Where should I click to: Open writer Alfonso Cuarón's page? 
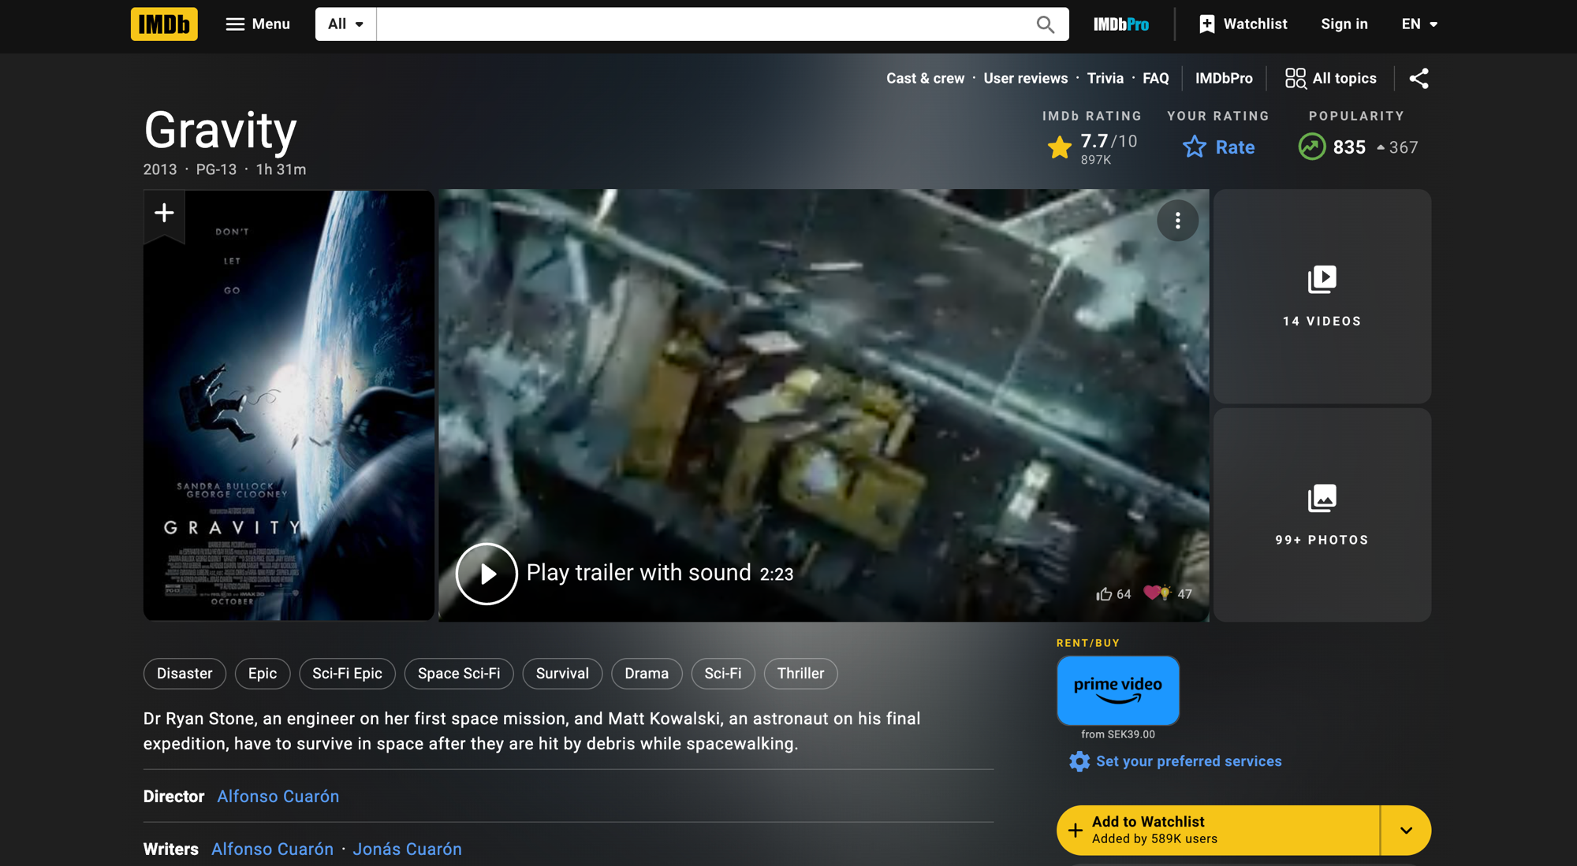click(x=272, y=849)
